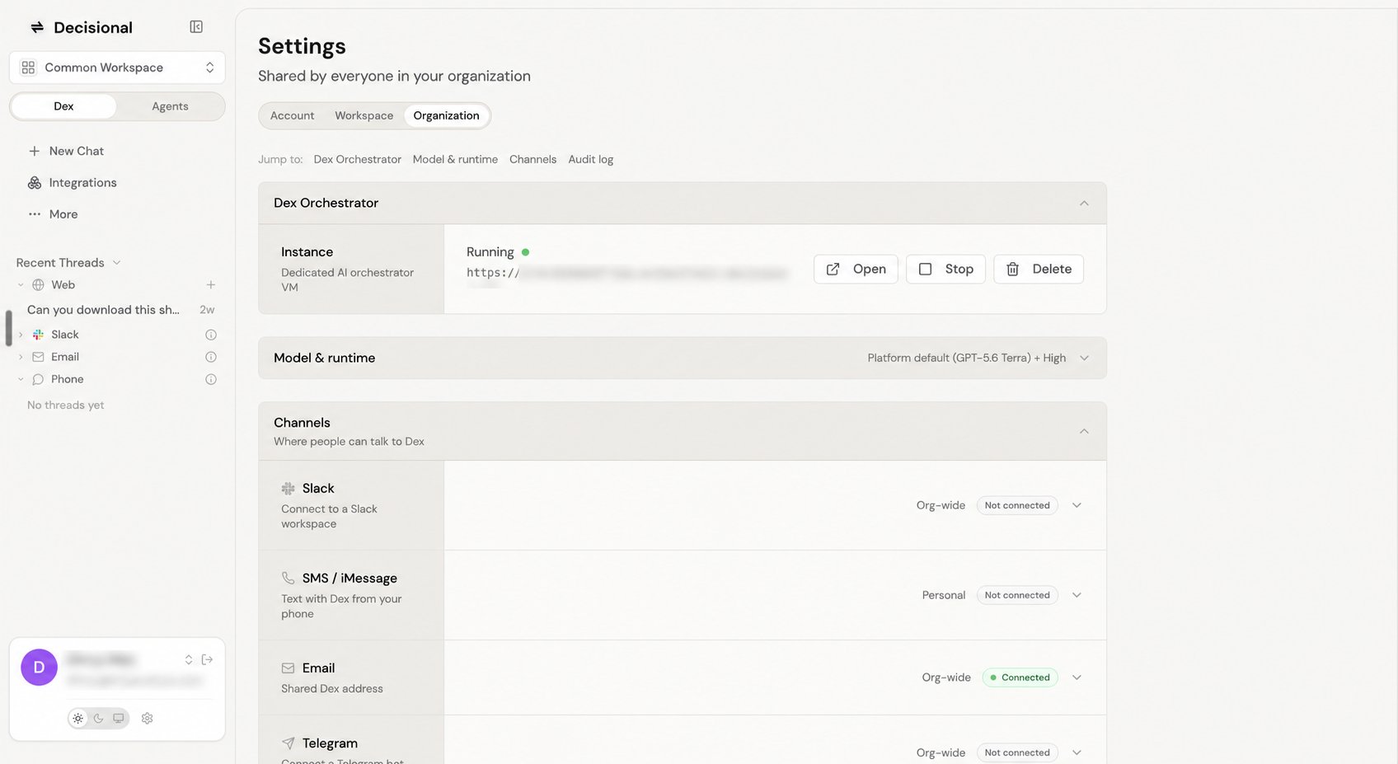Image resolution: width=1398 pixels, height=764 pixels.
Task: Open the orchestrator instance
Action: pyautogui.click(x=856, y=270)
